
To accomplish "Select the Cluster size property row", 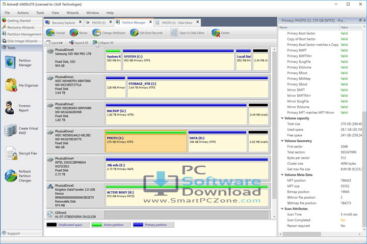I will click(321, 164).
